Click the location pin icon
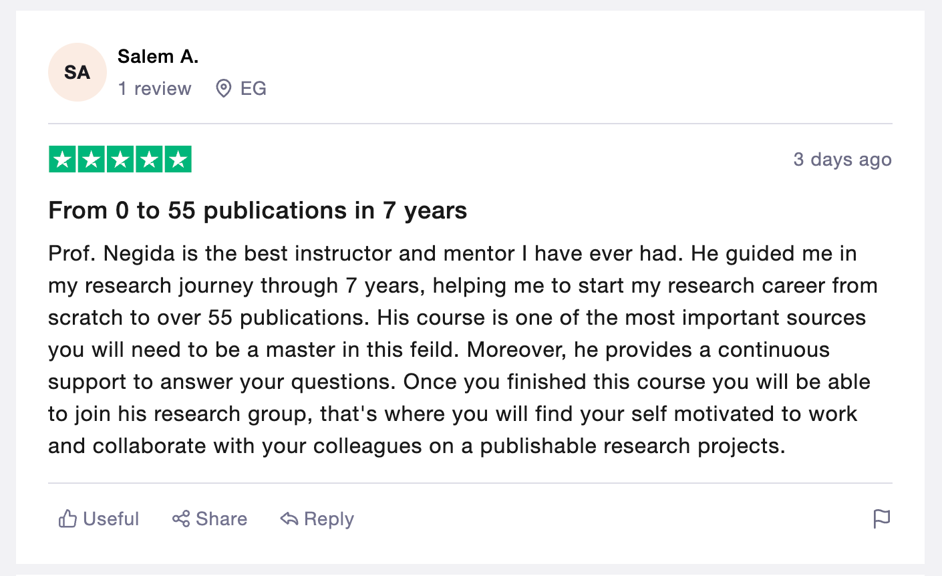The height and width of the screenshot is (576, 942). point(224,88)
